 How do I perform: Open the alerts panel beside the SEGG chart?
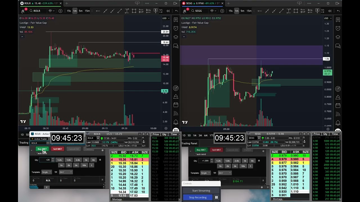[x=338, y=28]
